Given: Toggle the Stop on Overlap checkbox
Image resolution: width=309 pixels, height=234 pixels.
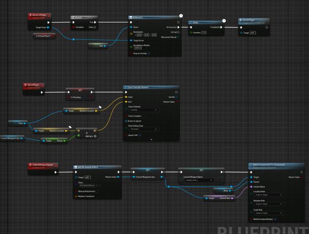Looking at the screenshot, I should (149, 54).
